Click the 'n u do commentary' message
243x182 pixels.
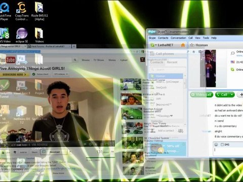pos(225,126)
